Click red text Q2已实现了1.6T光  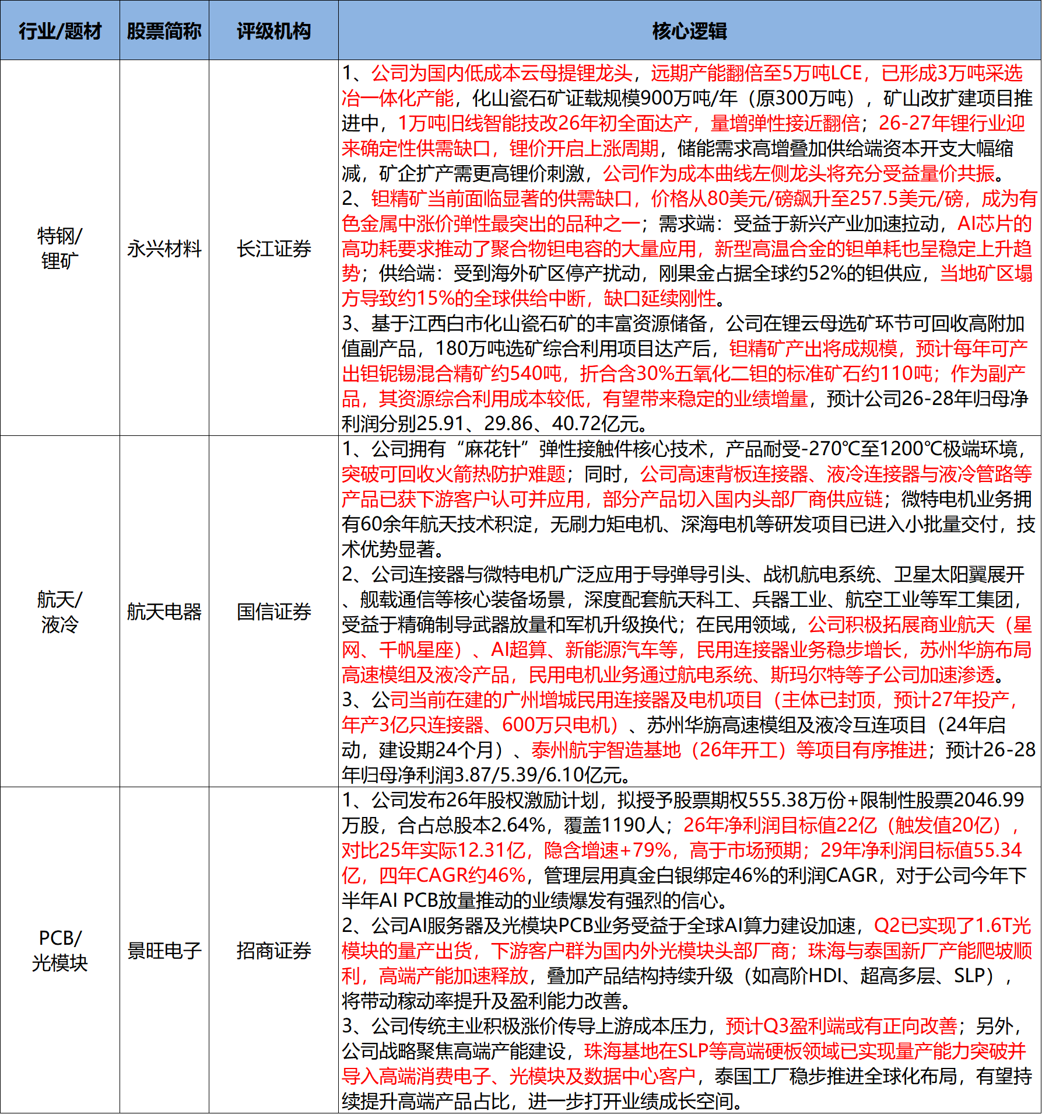point(953,926)
